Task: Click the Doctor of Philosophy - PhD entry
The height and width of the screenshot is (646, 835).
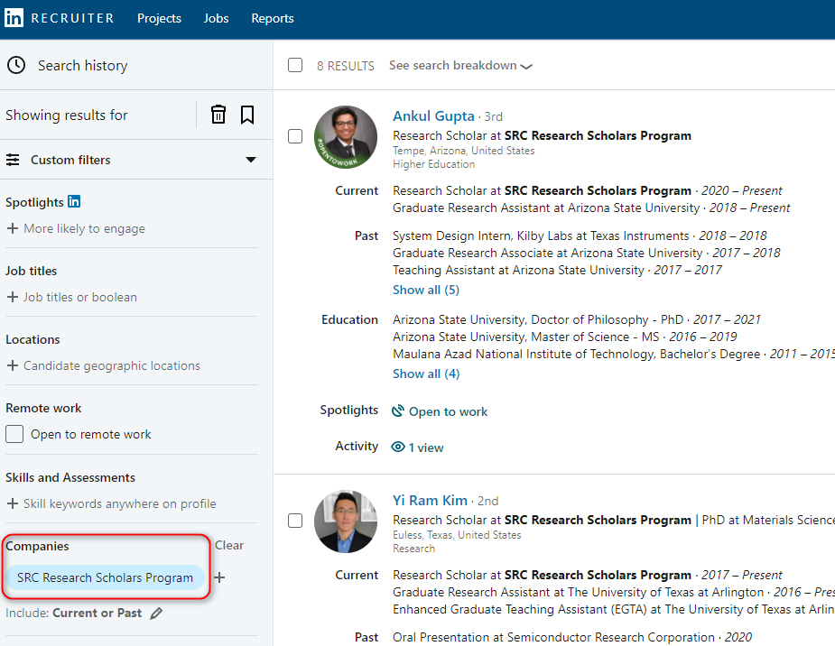Action: pyautogui.click(x=577, y=319)
